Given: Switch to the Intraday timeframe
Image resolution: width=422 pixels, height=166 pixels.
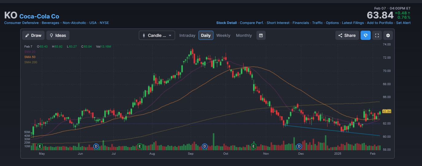Looking at the screenshot, I should pos(187,35).
